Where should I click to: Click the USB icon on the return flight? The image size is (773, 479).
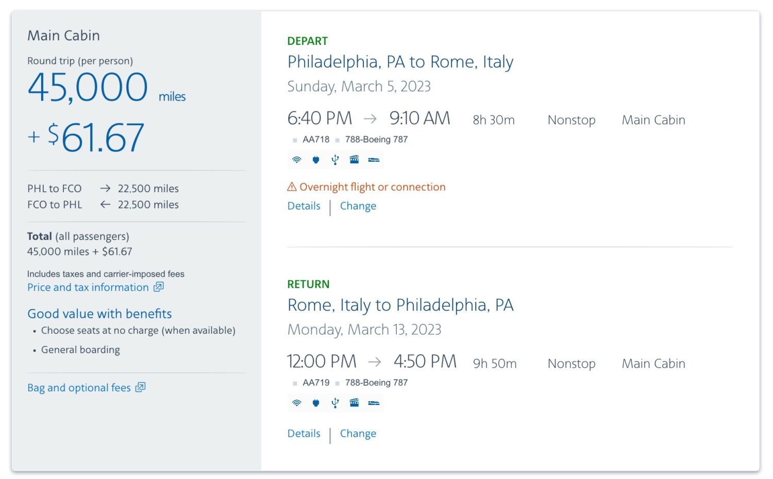pyautogui.click(x=335, y=403)
